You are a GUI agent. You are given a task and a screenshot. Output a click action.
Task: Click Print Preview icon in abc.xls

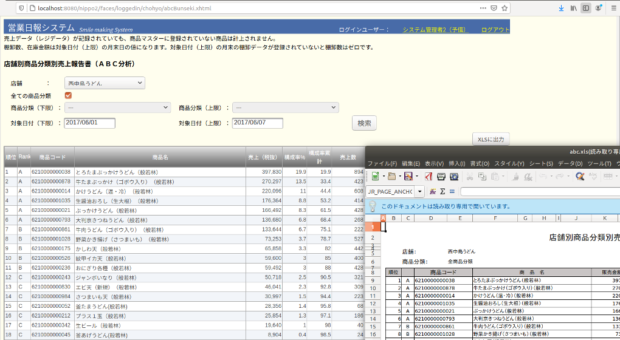coord(454,177)
